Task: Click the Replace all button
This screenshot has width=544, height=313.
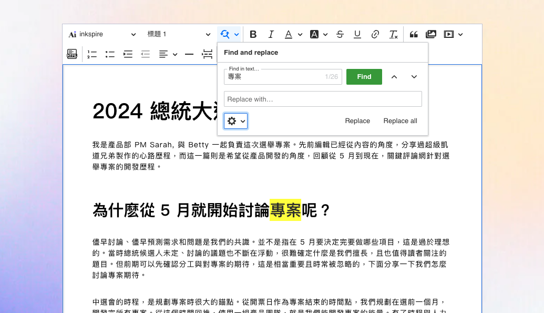Action: coord(400,121)
